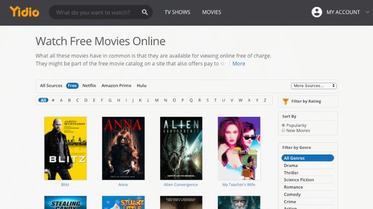Open the Alien Convergence poster

click(181, 149)
